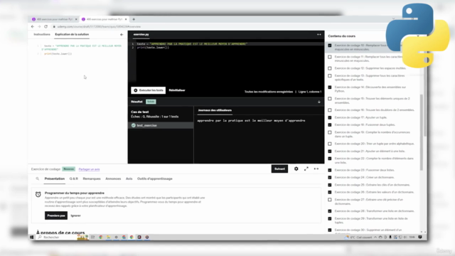
Task: Check Exercice de codage 11 checkbox
Action: click(330, 57)
